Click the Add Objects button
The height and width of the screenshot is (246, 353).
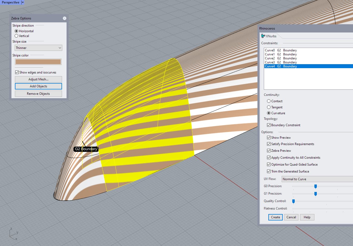[38, 86]
